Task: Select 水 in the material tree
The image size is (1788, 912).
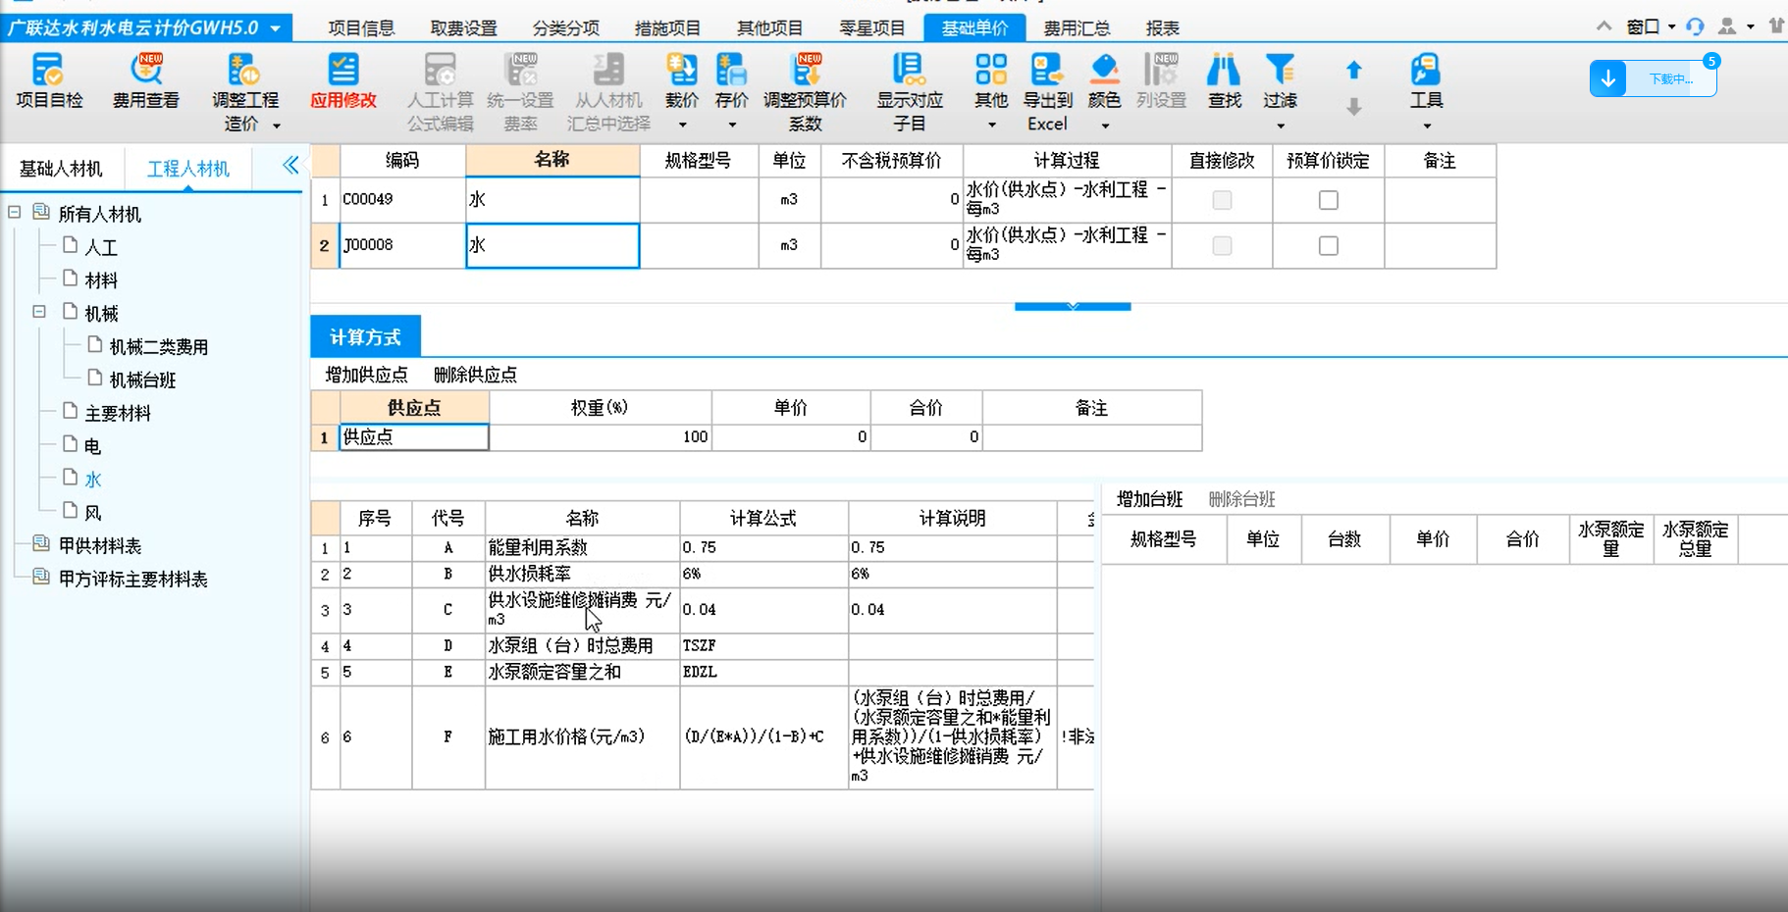Action: coord(93,480)
